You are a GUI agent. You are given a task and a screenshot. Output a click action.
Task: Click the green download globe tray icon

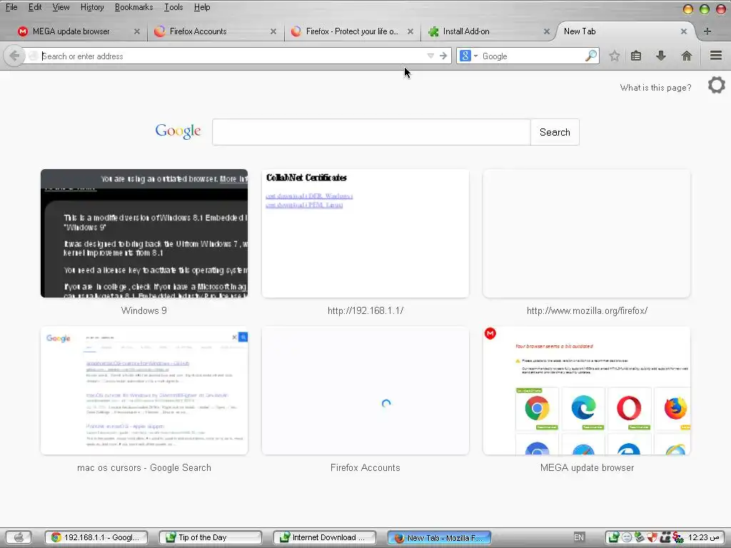click(x=613, y=537)
